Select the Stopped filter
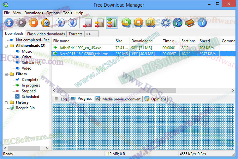Screen dimensions: 238x159 [x=29, y=91]
